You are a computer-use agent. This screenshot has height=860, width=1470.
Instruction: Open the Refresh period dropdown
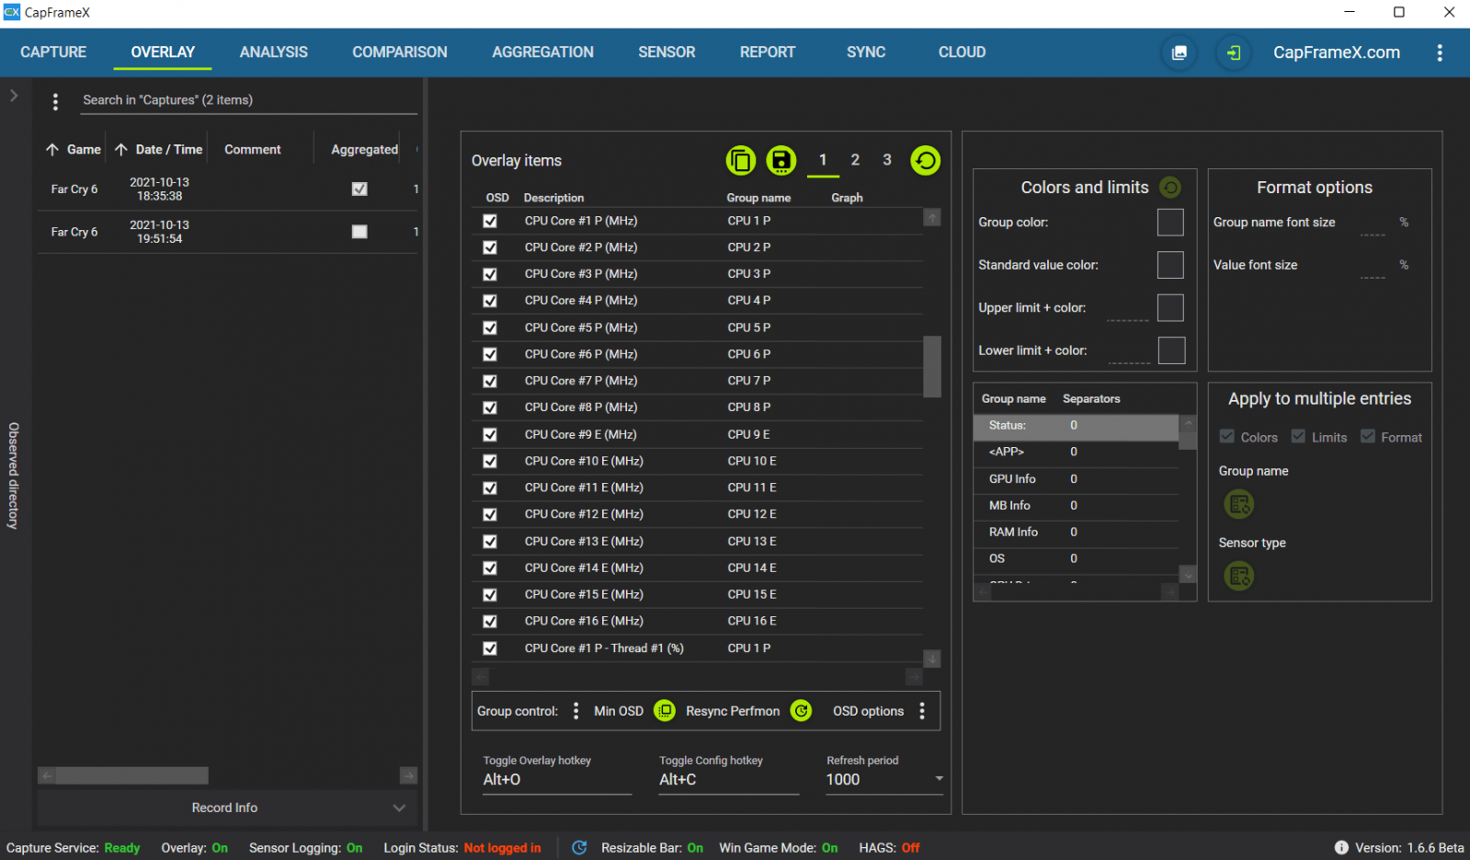(939, 779)
